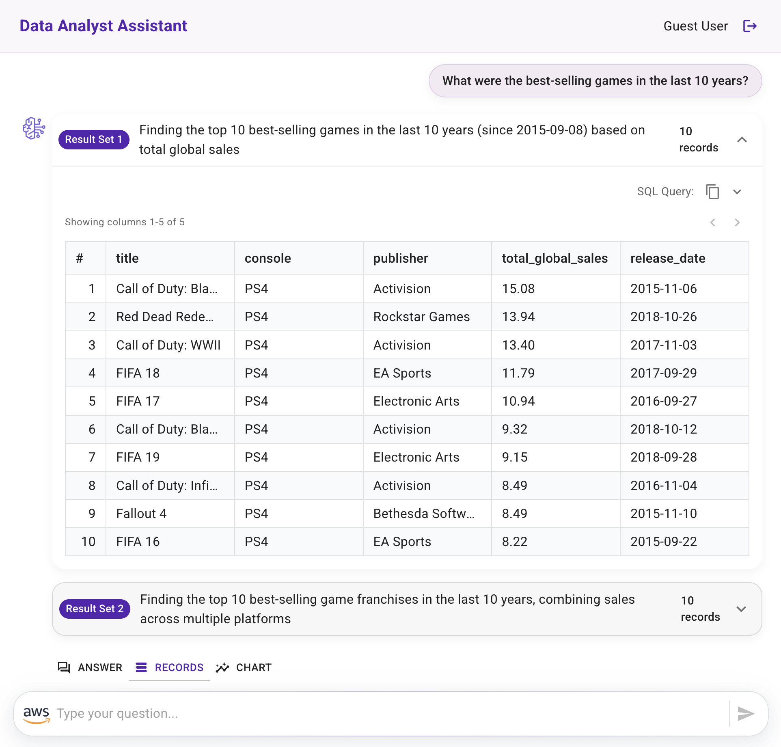Switch to the CHART tab

click(244, 667)
